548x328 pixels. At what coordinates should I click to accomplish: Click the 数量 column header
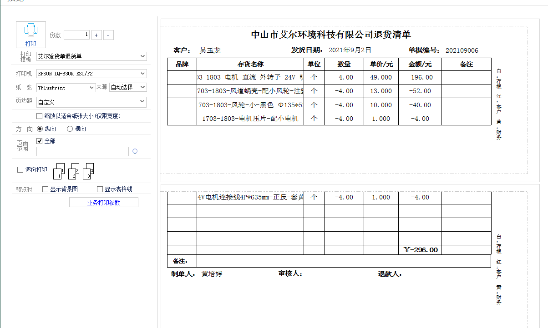point(344,65)
